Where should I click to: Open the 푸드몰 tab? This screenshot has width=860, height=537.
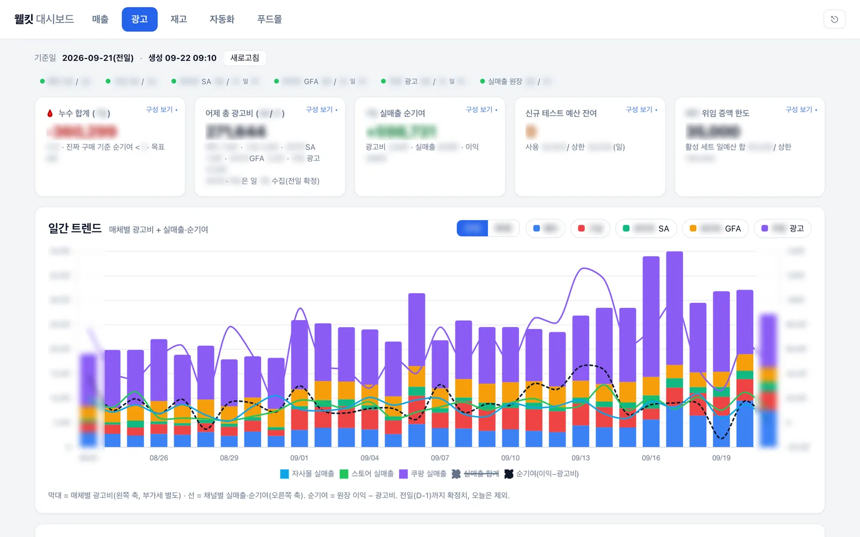269,19
